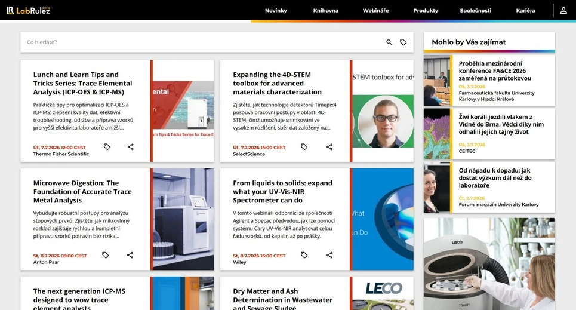Image resolution: width=576 pixels, height=310 pixels.
Task: Navigate to Společnosti
Action: pyautogui.click(x=476, y=10)
